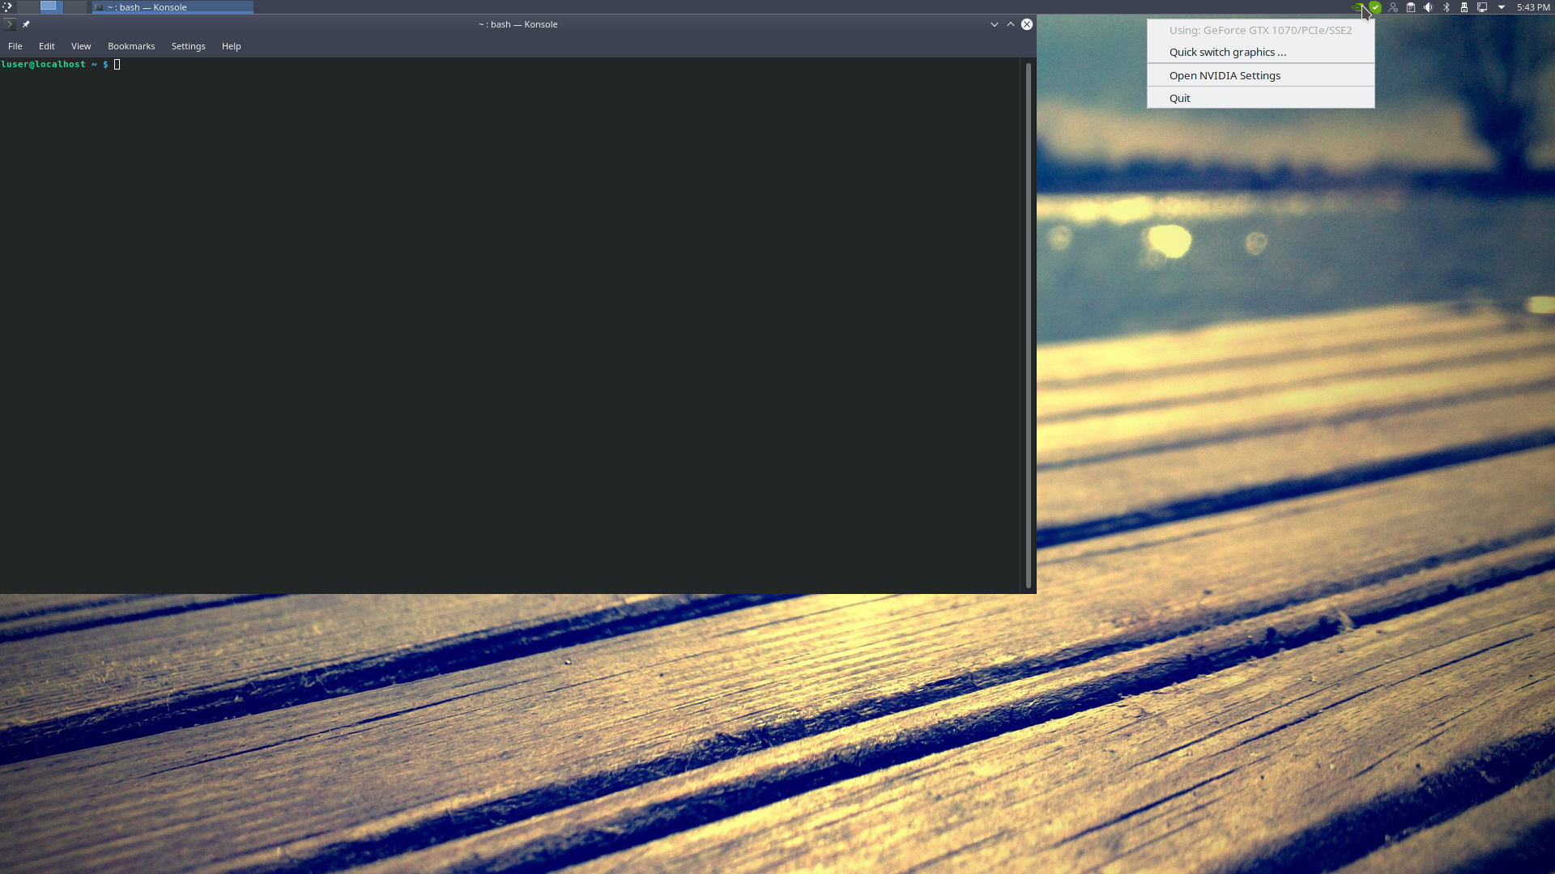The width and height of the screenshot is (1555, 874).
Task: Open the Bookmarks menu in Konsole
Action: (x=131, y=46)
